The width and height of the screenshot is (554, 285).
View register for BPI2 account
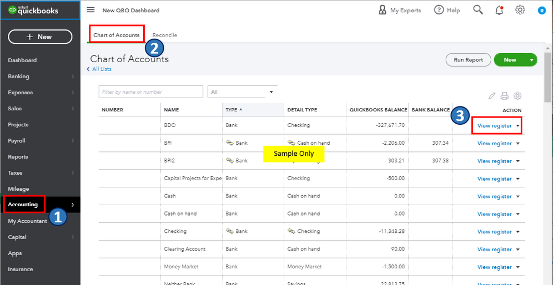494,161
